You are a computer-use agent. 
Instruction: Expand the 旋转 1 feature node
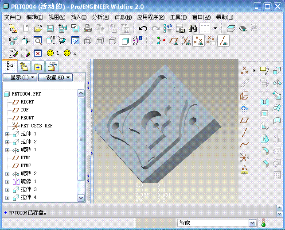tap(7, 150)
